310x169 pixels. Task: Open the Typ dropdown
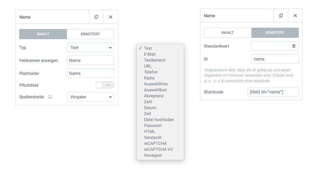91,48
